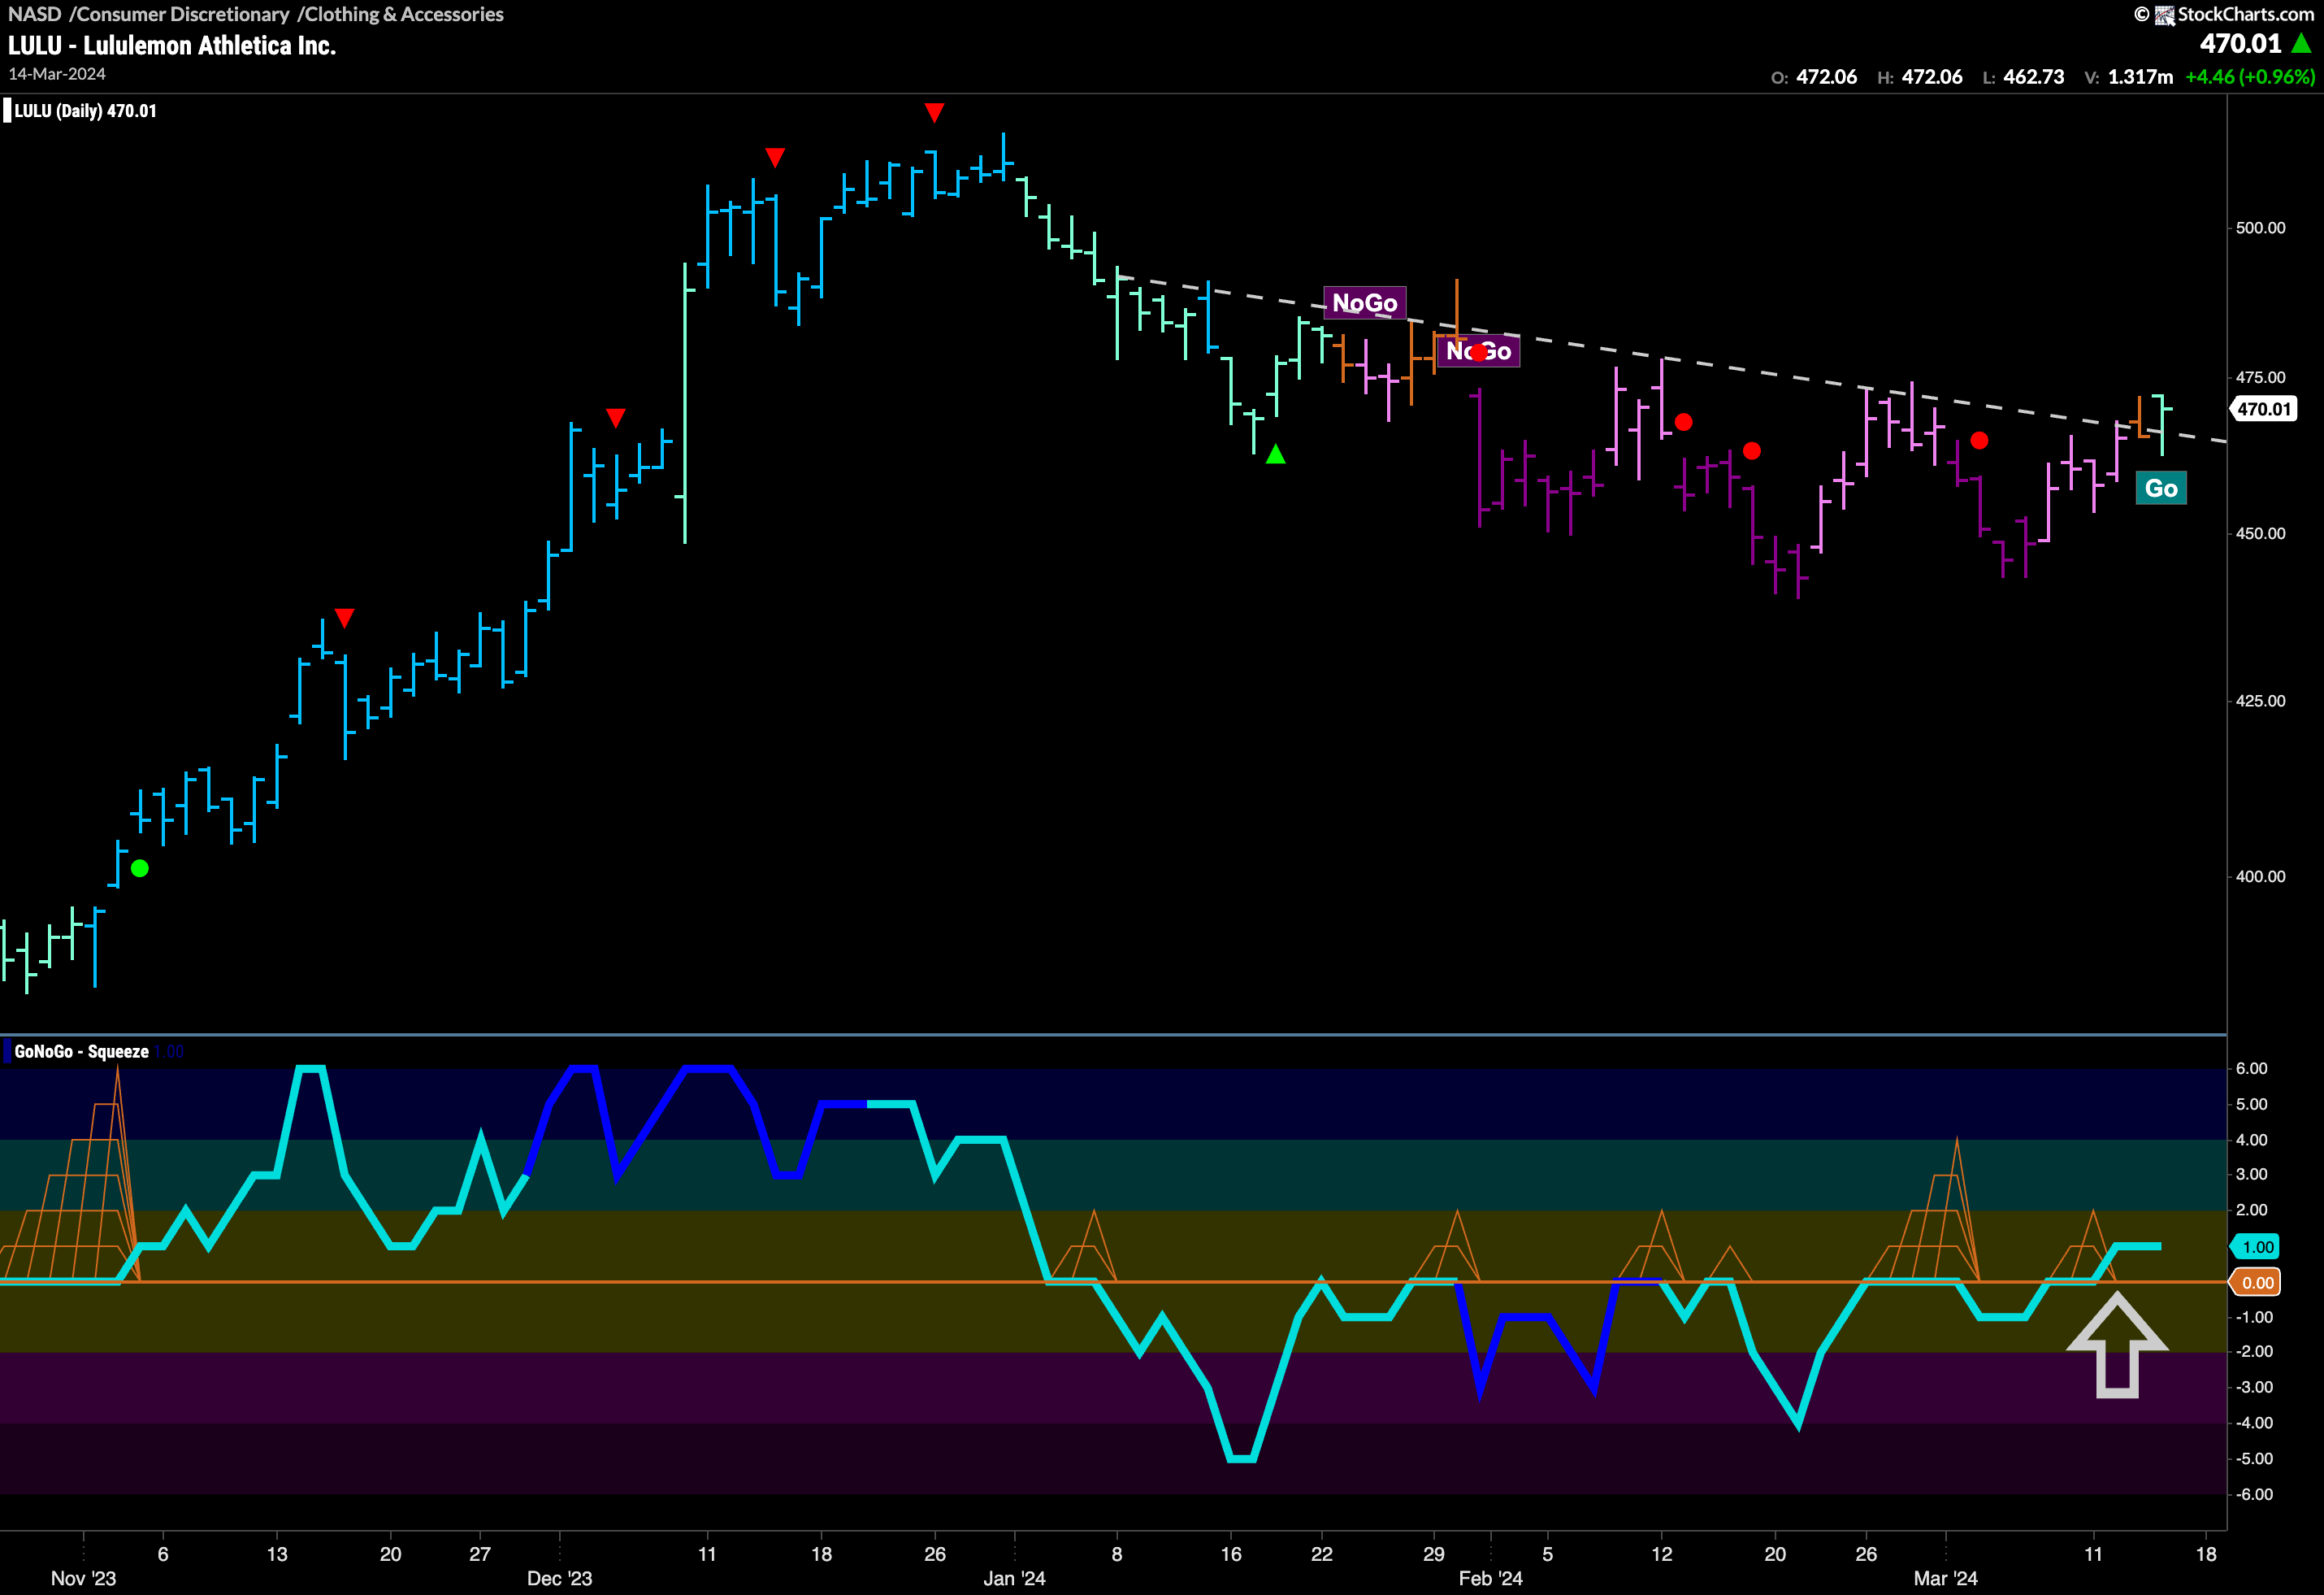
Task: Click the red circle over the second NoGo label
Action: (1478, 352)
